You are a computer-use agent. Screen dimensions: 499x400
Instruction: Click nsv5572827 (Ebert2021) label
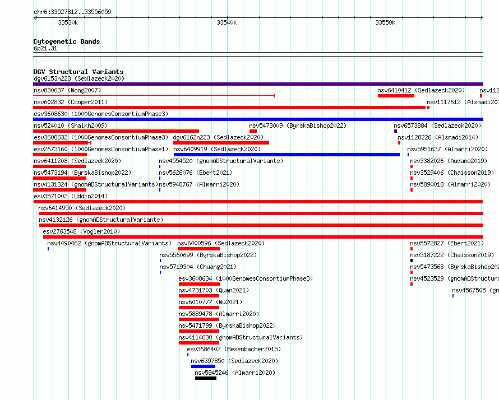pos(447,243)
